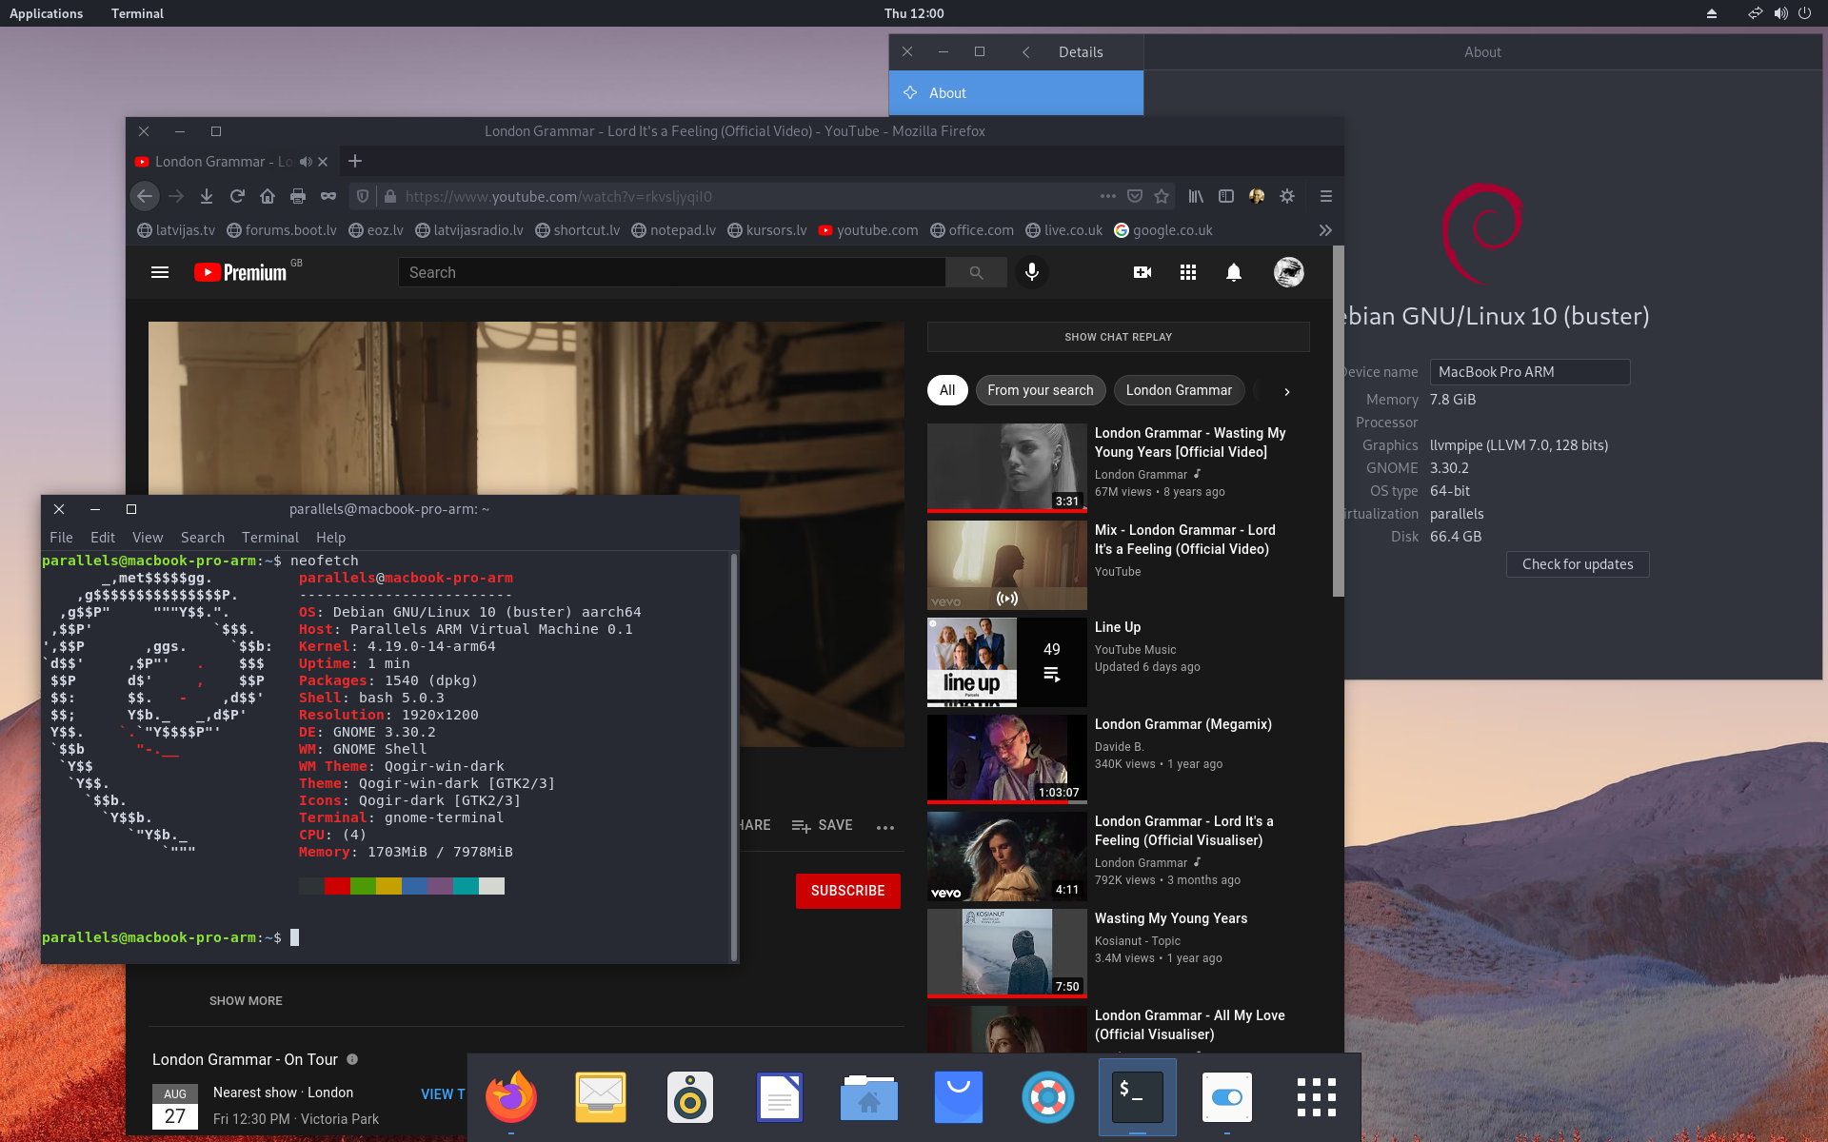Expand more bookmarks chevron in toolbar
Viewport: 1828px width, 1142px height.
pyautogui.click(x=1325, y=230)
